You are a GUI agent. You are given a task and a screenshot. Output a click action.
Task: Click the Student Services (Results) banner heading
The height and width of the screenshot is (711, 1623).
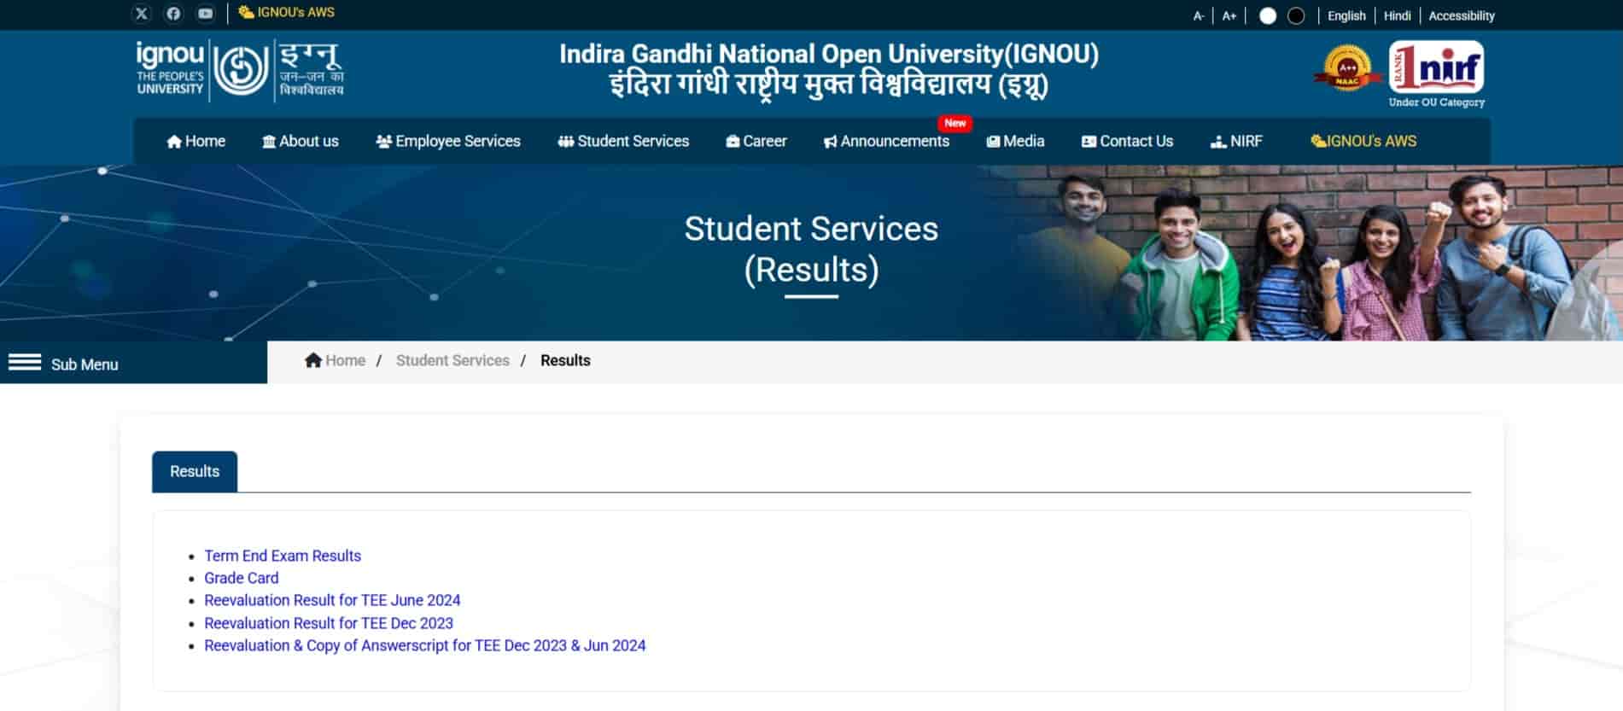coord(811,249)
